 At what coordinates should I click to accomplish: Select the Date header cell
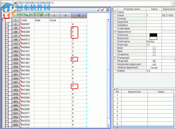tap(42, 20)
